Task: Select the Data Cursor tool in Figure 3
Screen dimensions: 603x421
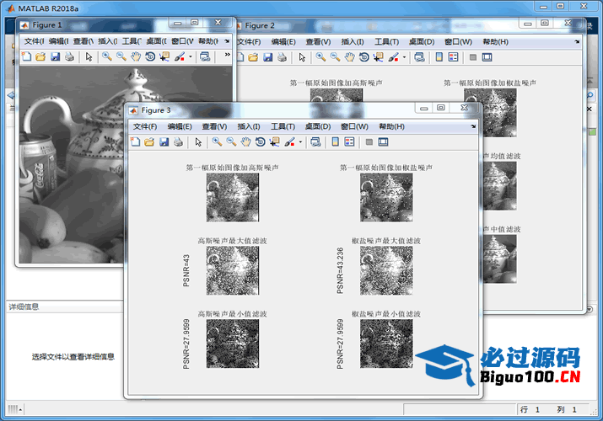Action: point(274,142)
